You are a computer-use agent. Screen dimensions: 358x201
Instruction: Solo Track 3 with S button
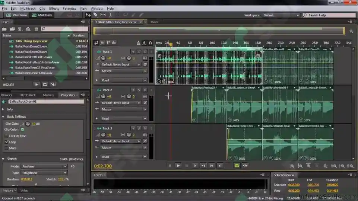(139, 128)
